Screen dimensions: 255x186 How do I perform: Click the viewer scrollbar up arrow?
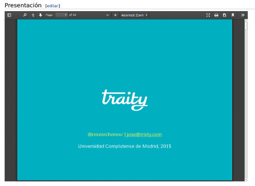coord(246,21)
